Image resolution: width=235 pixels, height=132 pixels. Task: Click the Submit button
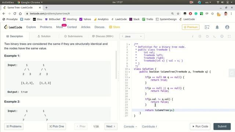(222, 126)
